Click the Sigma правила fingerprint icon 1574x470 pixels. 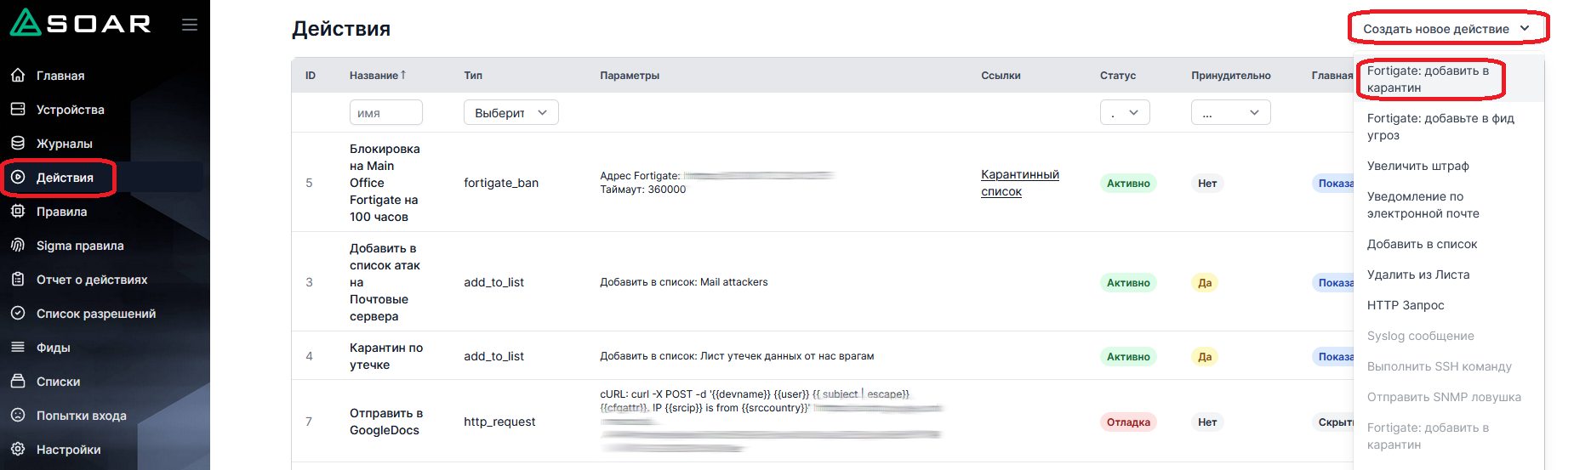[18, 246]
